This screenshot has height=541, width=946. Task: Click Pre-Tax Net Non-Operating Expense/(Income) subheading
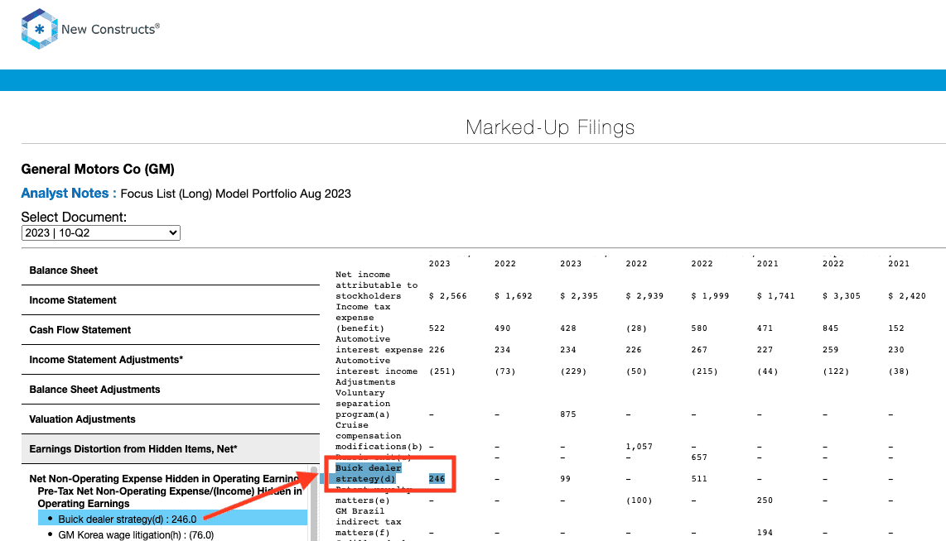pos(170,497)
